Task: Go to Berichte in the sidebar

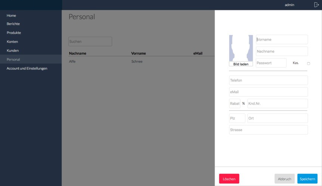Action: tap(13, 24)
